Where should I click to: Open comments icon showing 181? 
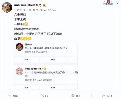(x=73, y=96)
